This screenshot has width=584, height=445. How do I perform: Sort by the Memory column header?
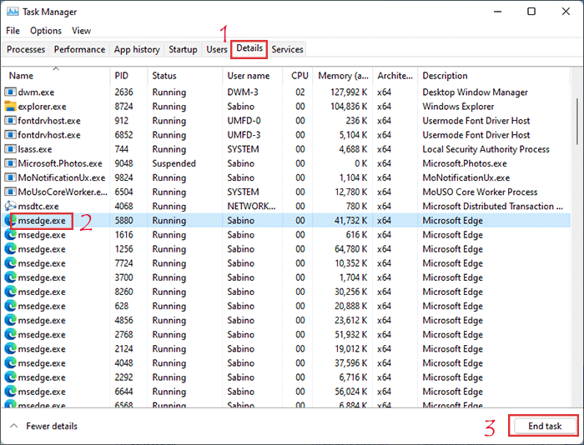(343, 76)
